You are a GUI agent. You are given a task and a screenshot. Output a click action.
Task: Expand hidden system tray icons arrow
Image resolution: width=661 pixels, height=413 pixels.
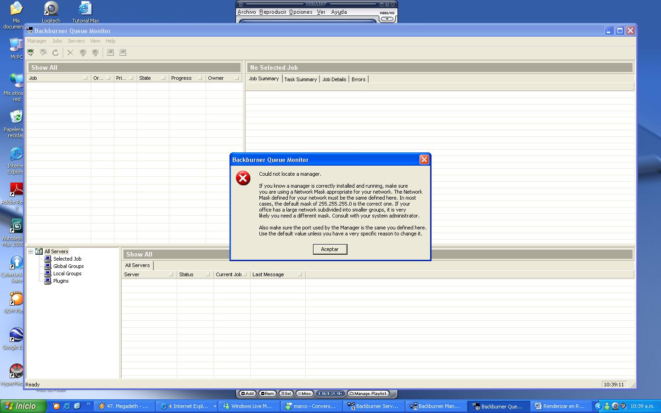point(598,406)
